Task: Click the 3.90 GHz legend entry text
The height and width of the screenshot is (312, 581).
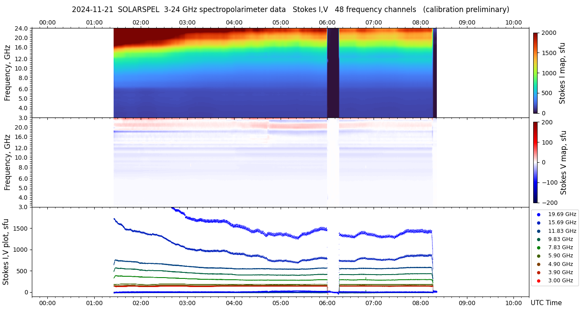Action: click(560, 272)
